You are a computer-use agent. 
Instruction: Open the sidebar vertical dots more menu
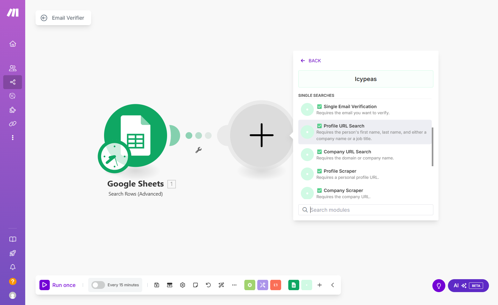coord(13,137)
